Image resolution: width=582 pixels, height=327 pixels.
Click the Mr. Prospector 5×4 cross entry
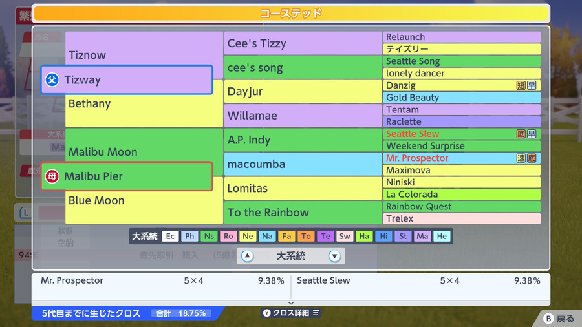[162, 280]
